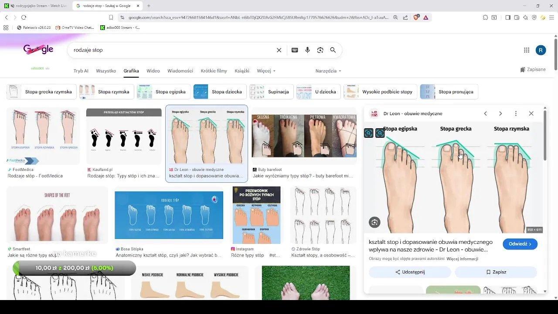Viewport: 558px width, 314px height.
Task: Open the Bosa Stópka blue feet image
Action: [169, 215]
